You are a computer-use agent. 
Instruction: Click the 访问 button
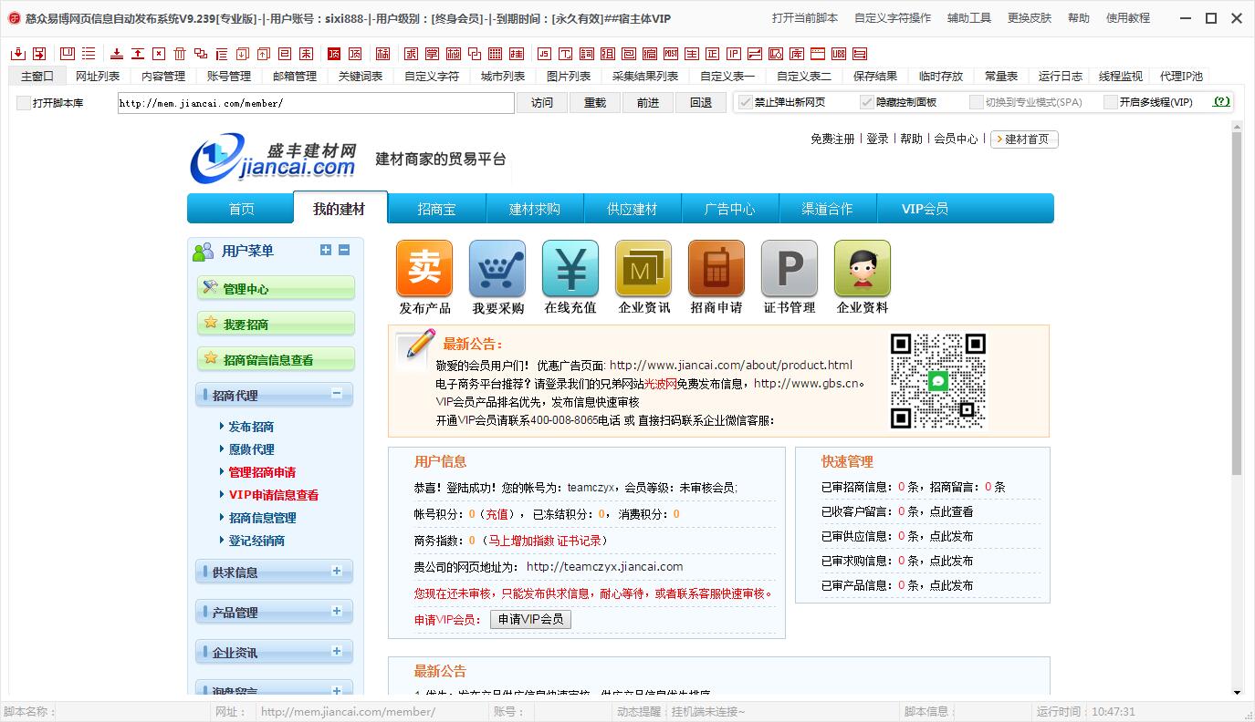tap(542, 103)
